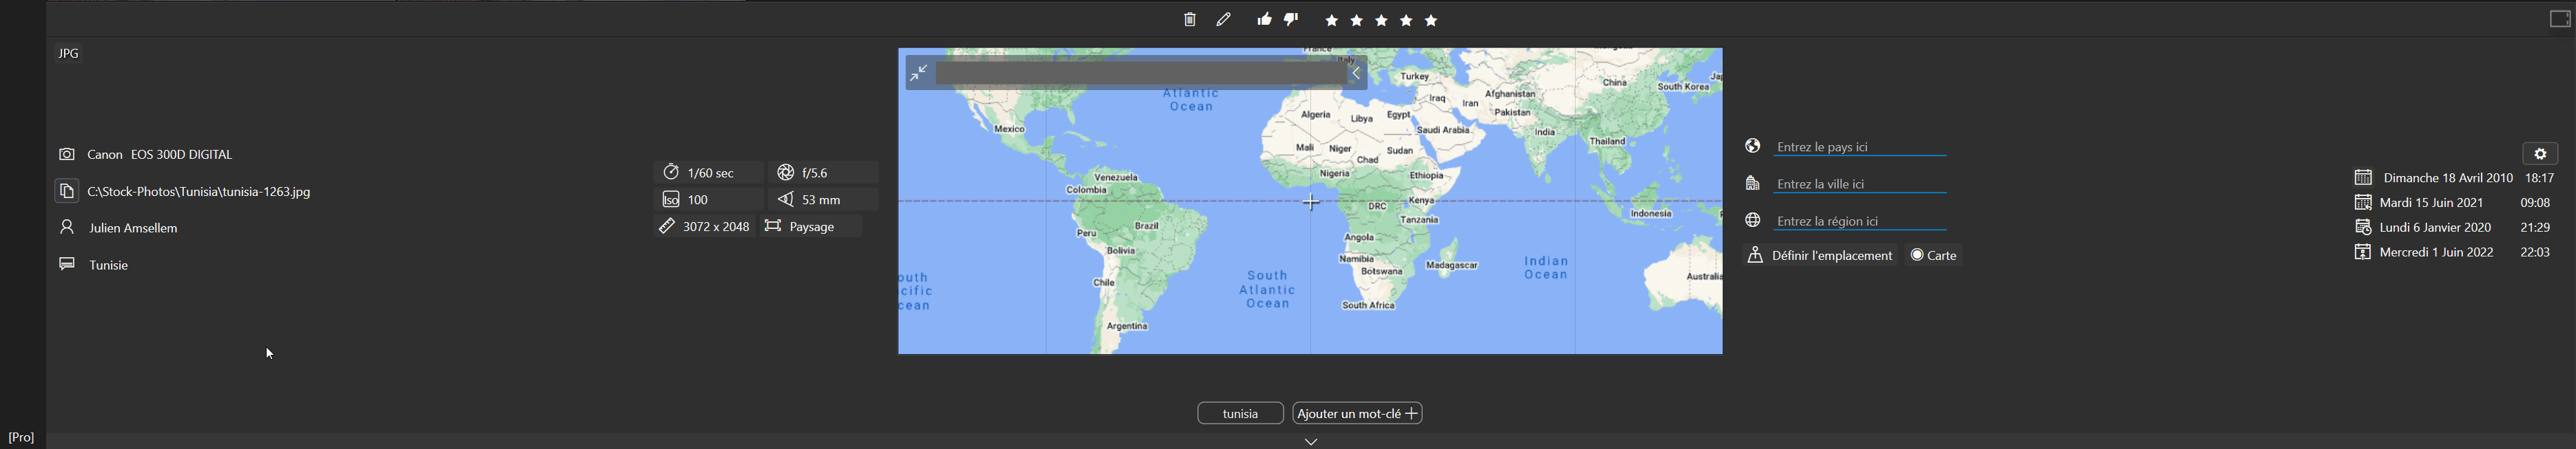
Task: Click the orientation icon beside Paysage
Action: click(772, 226)
